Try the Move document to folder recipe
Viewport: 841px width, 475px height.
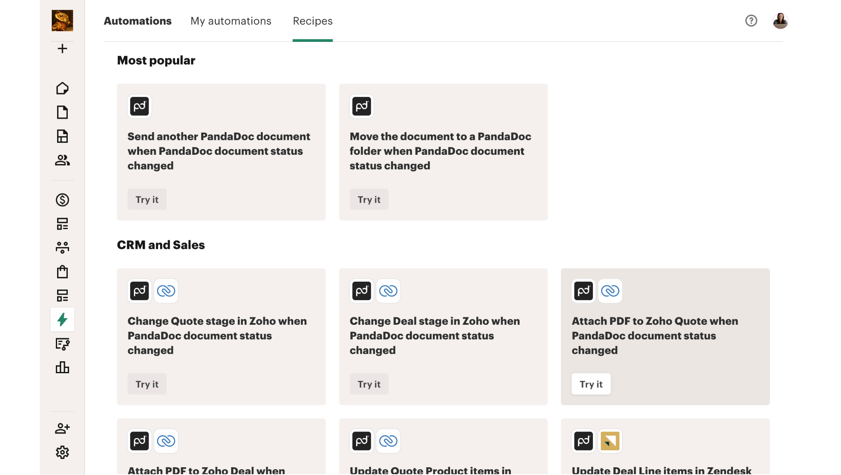pyautogui.click(x=369, y=200)
